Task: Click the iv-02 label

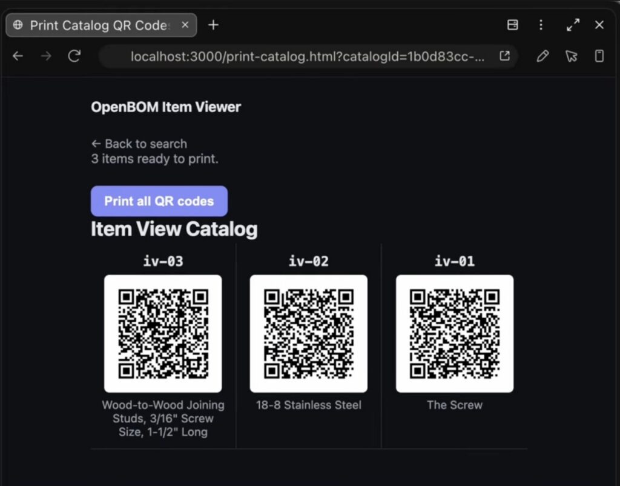Action: (308, 261)
